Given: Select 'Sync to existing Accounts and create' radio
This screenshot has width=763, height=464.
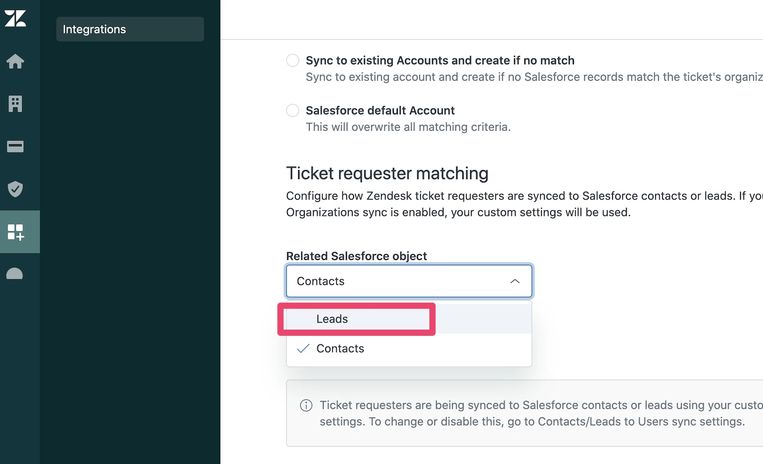Looking at the screenshot, I should coord(293,60).
